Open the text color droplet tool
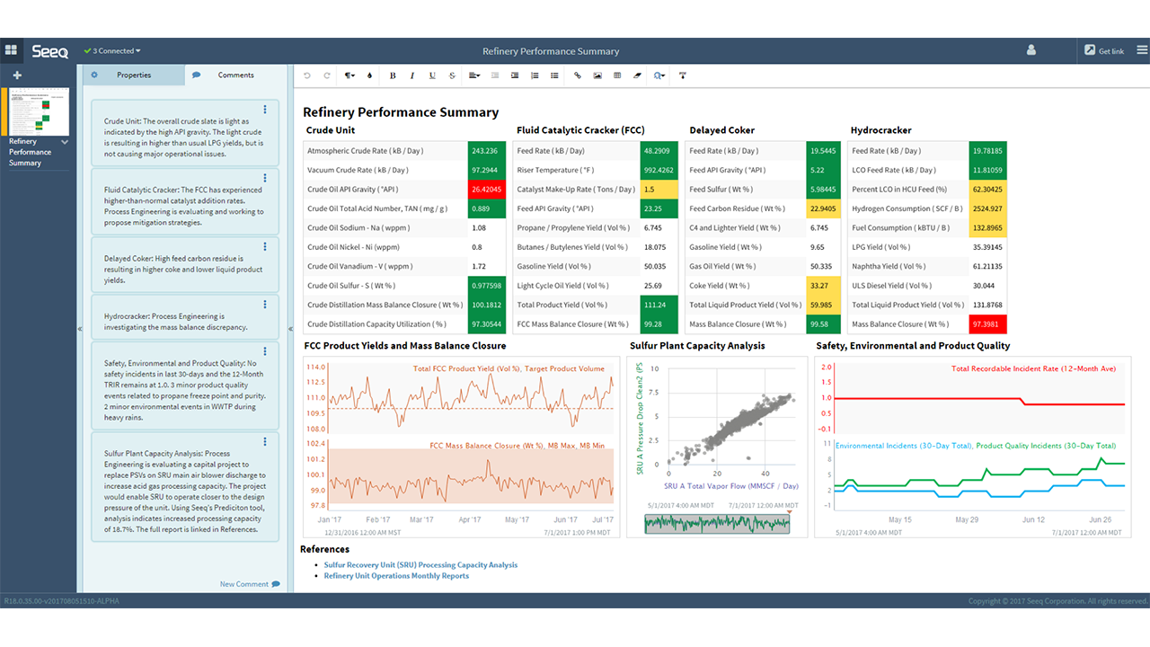 369,75
